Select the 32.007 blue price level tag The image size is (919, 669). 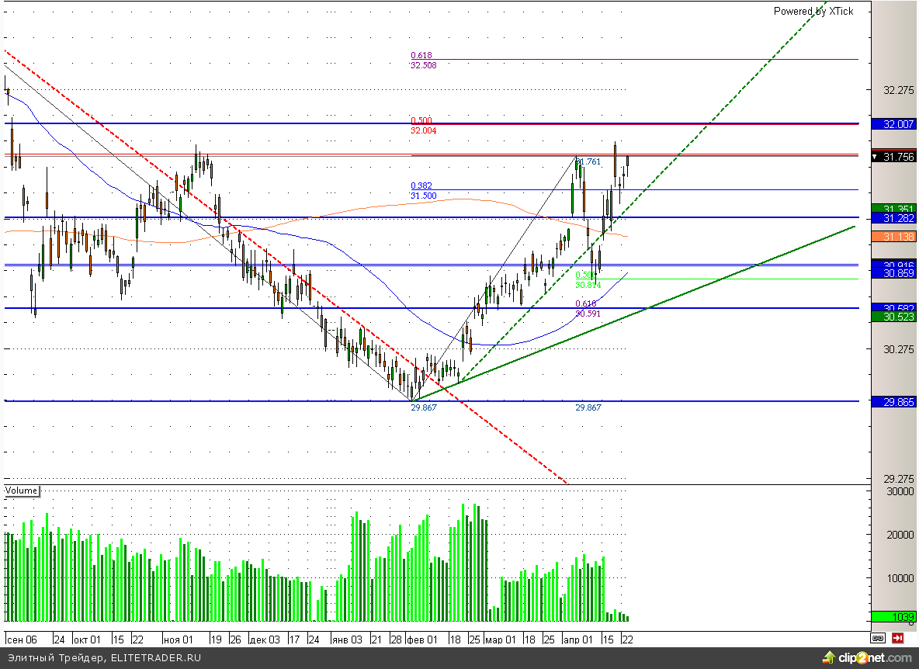tap(894, 124)
